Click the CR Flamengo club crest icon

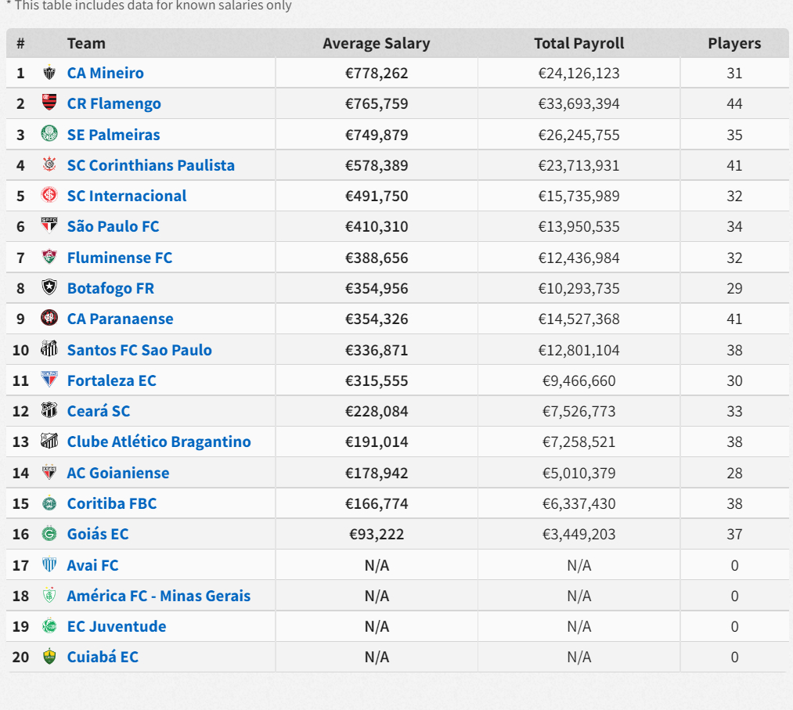click(x=49, y=103)
